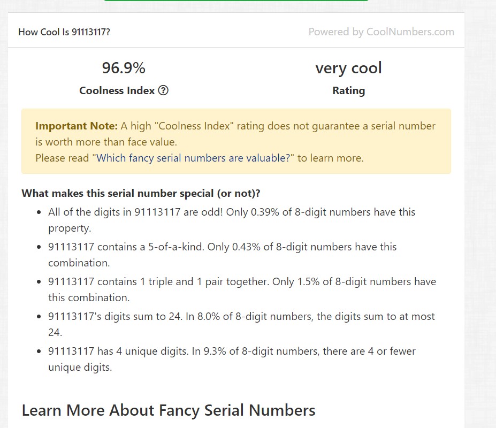
Task: Open "Which fancy serial numbers are valuable?" link
Action: pyautogui.click(x=195, y=158)
